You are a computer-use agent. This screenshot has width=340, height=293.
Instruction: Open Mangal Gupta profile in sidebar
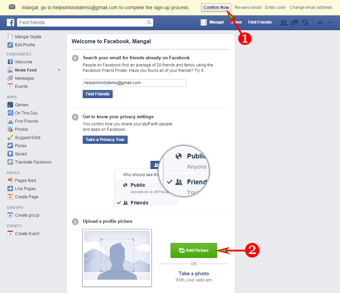tap(24, 37)
